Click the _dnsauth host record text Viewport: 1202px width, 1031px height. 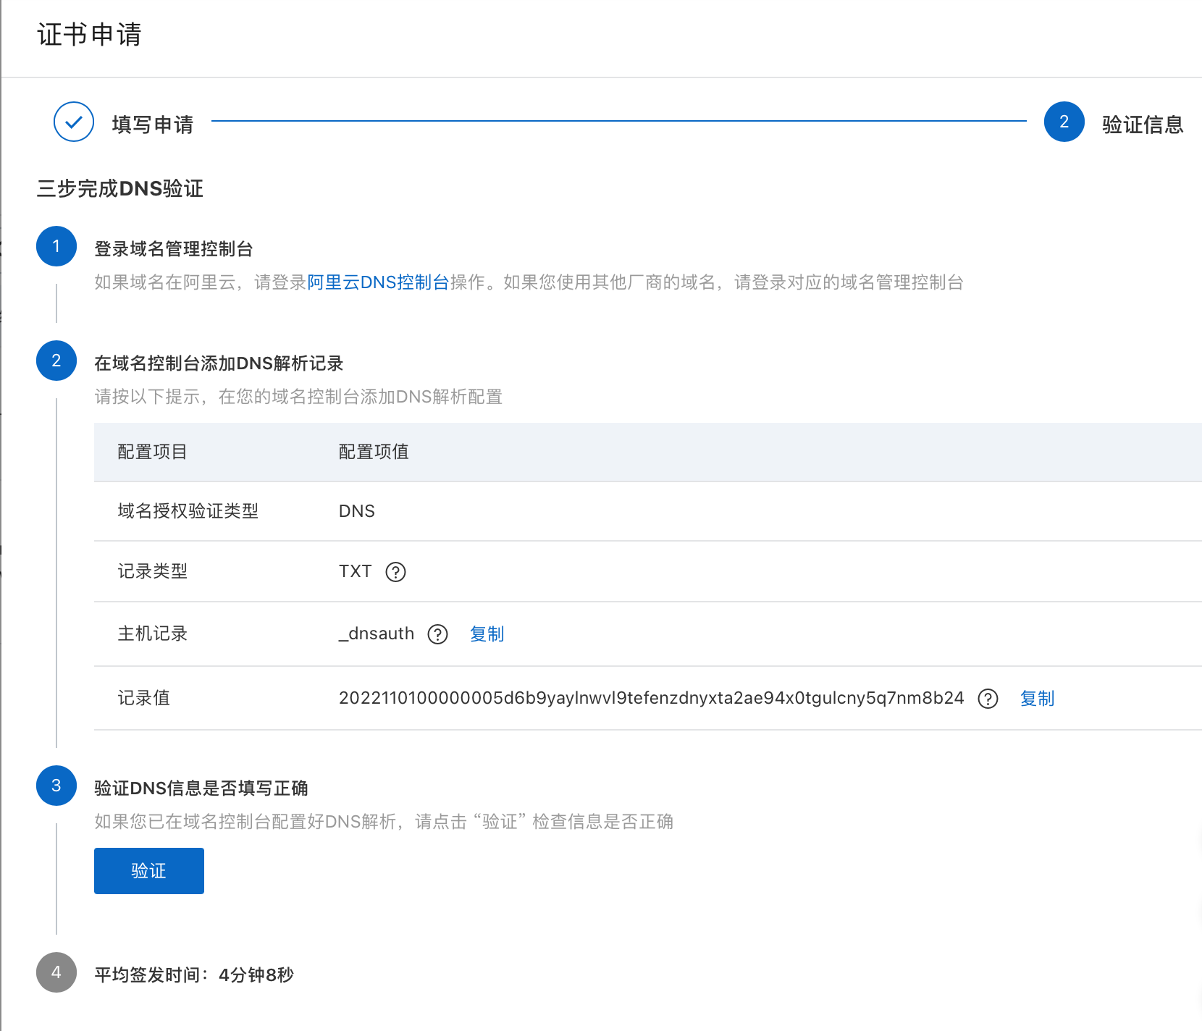click(377, 634)
